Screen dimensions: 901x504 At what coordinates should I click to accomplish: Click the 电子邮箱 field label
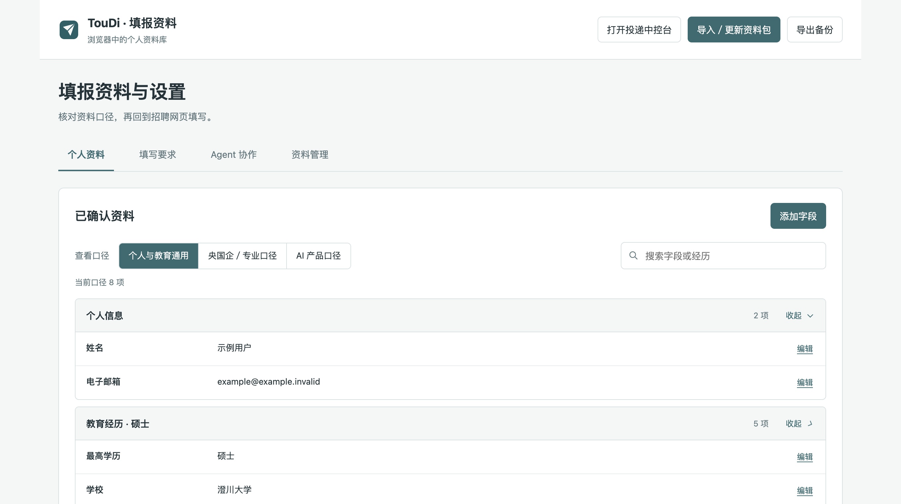[x=103, y=382]
